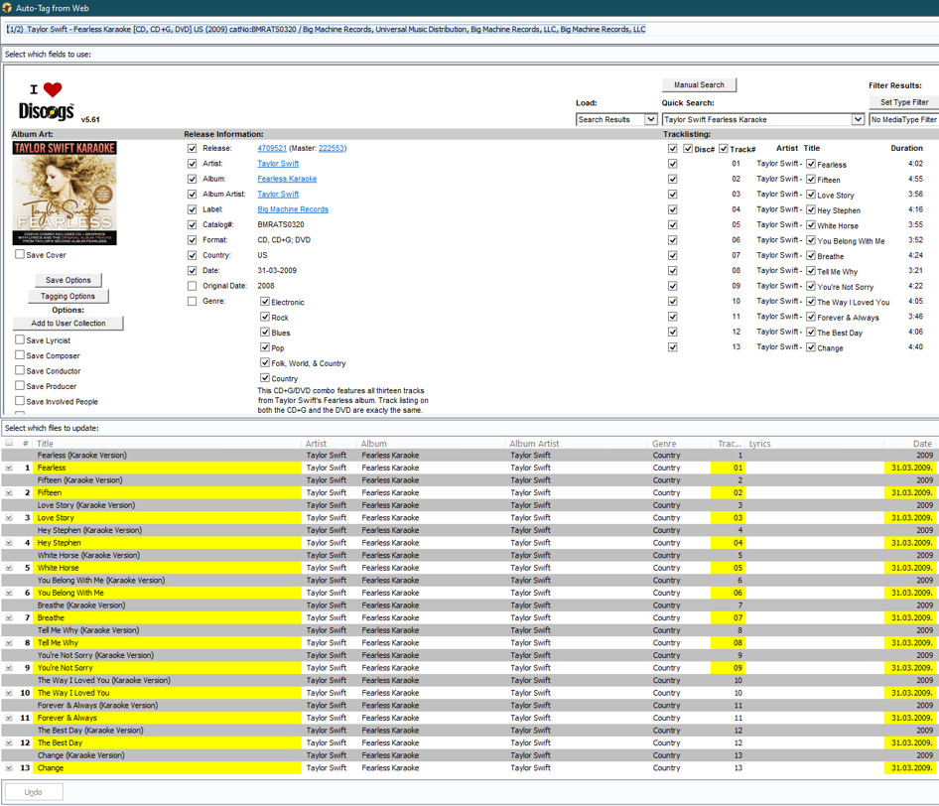Click the Album Artist column header
The image size is (939, 806).
click(x=535, y=444)
